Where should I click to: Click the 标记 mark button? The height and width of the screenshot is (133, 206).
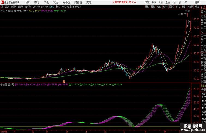[184, 7]
